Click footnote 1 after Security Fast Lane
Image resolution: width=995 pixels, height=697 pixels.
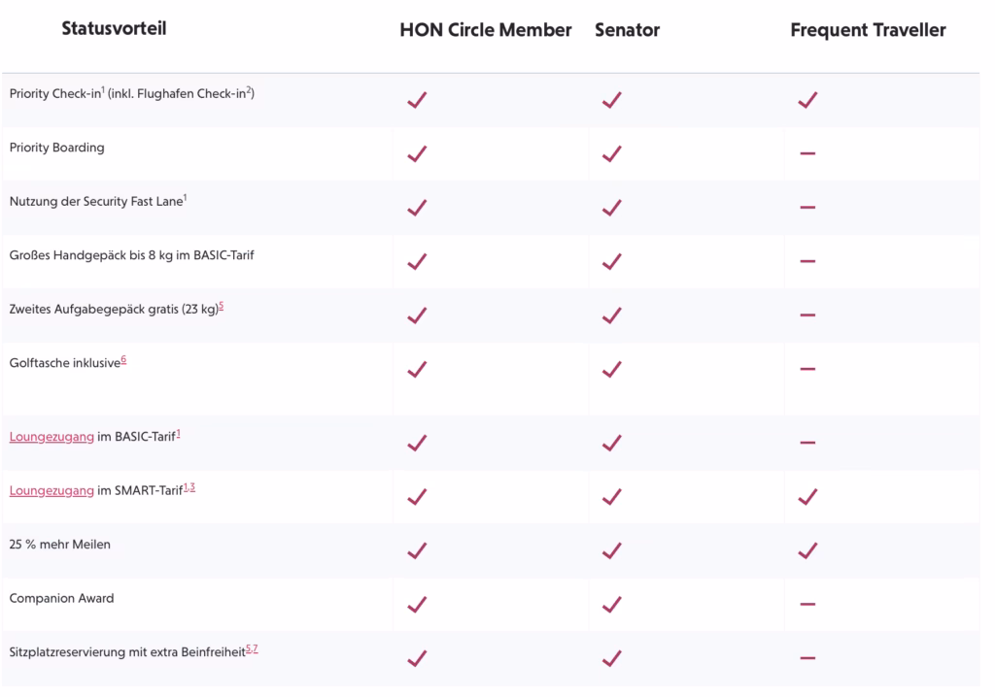click(x=185, y=198)
